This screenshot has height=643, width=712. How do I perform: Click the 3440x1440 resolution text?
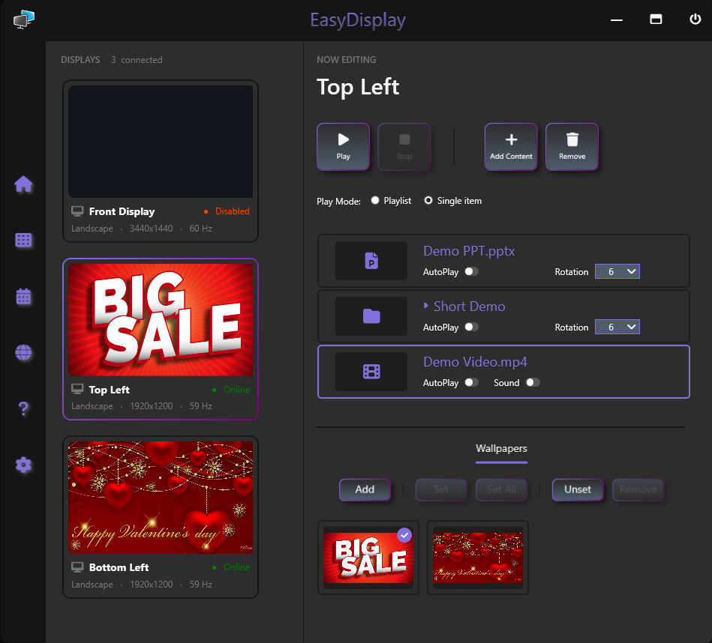[x=152, y=229]
